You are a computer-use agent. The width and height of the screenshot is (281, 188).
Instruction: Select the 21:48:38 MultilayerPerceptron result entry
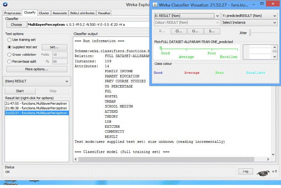[36, 108]
